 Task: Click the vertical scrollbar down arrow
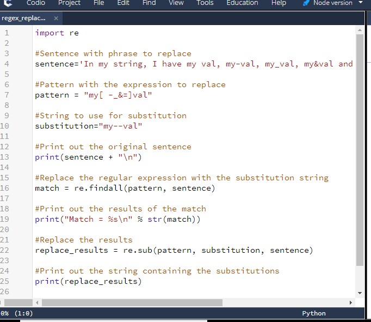click(360, 293)
